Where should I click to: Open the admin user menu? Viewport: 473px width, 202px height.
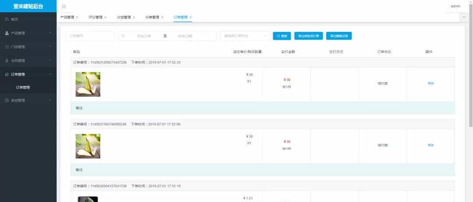click(455, 6)
